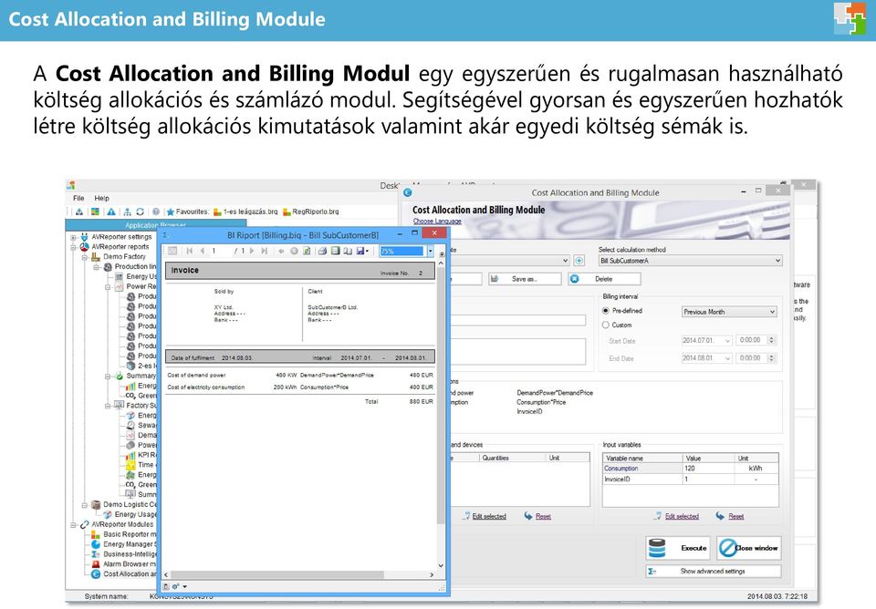Click Show advanced settings button
This screenshot has width=876, height=609.
click(x=714, y=571)
